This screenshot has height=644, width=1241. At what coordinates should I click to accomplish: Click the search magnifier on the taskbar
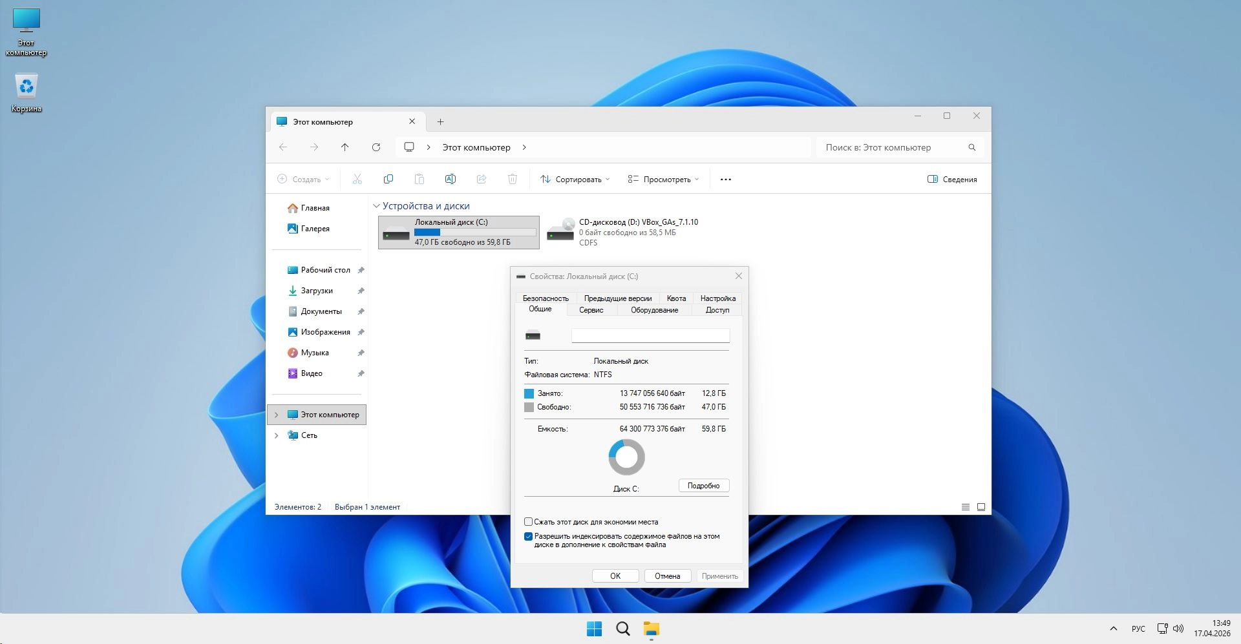click(622, 628)
